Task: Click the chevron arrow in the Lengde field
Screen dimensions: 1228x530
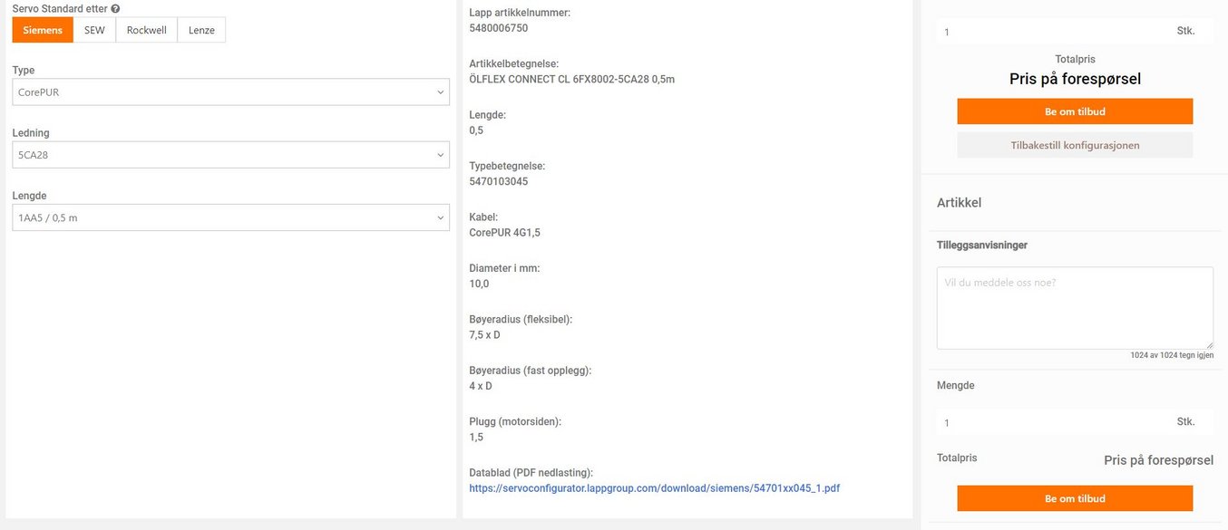Action: 441,217
